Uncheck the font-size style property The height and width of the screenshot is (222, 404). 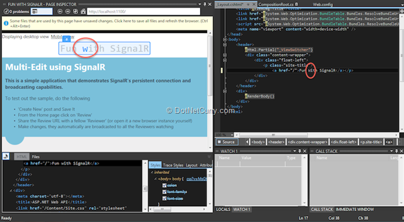[x=164, y=199]
